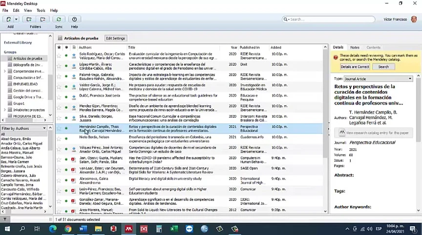The height and width of the screenshot is (235, 422).
Task: Click the filter funnel icon in status bar
Action: tap(5, 219)
